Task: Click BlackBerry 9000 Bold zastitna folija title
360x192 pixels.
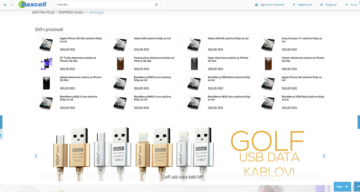Action: (x=229, y=79)
